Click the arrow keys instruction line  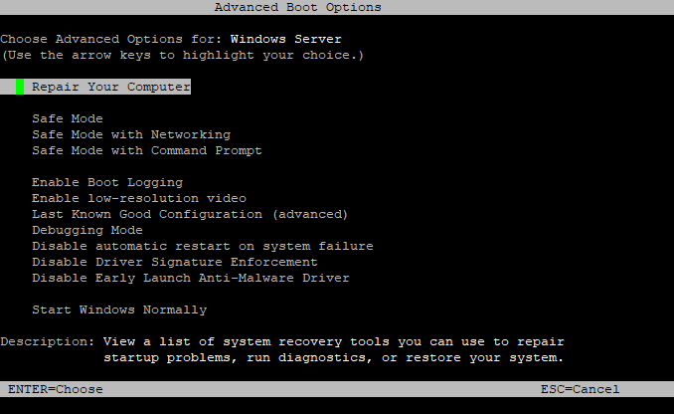click(182, 55)
